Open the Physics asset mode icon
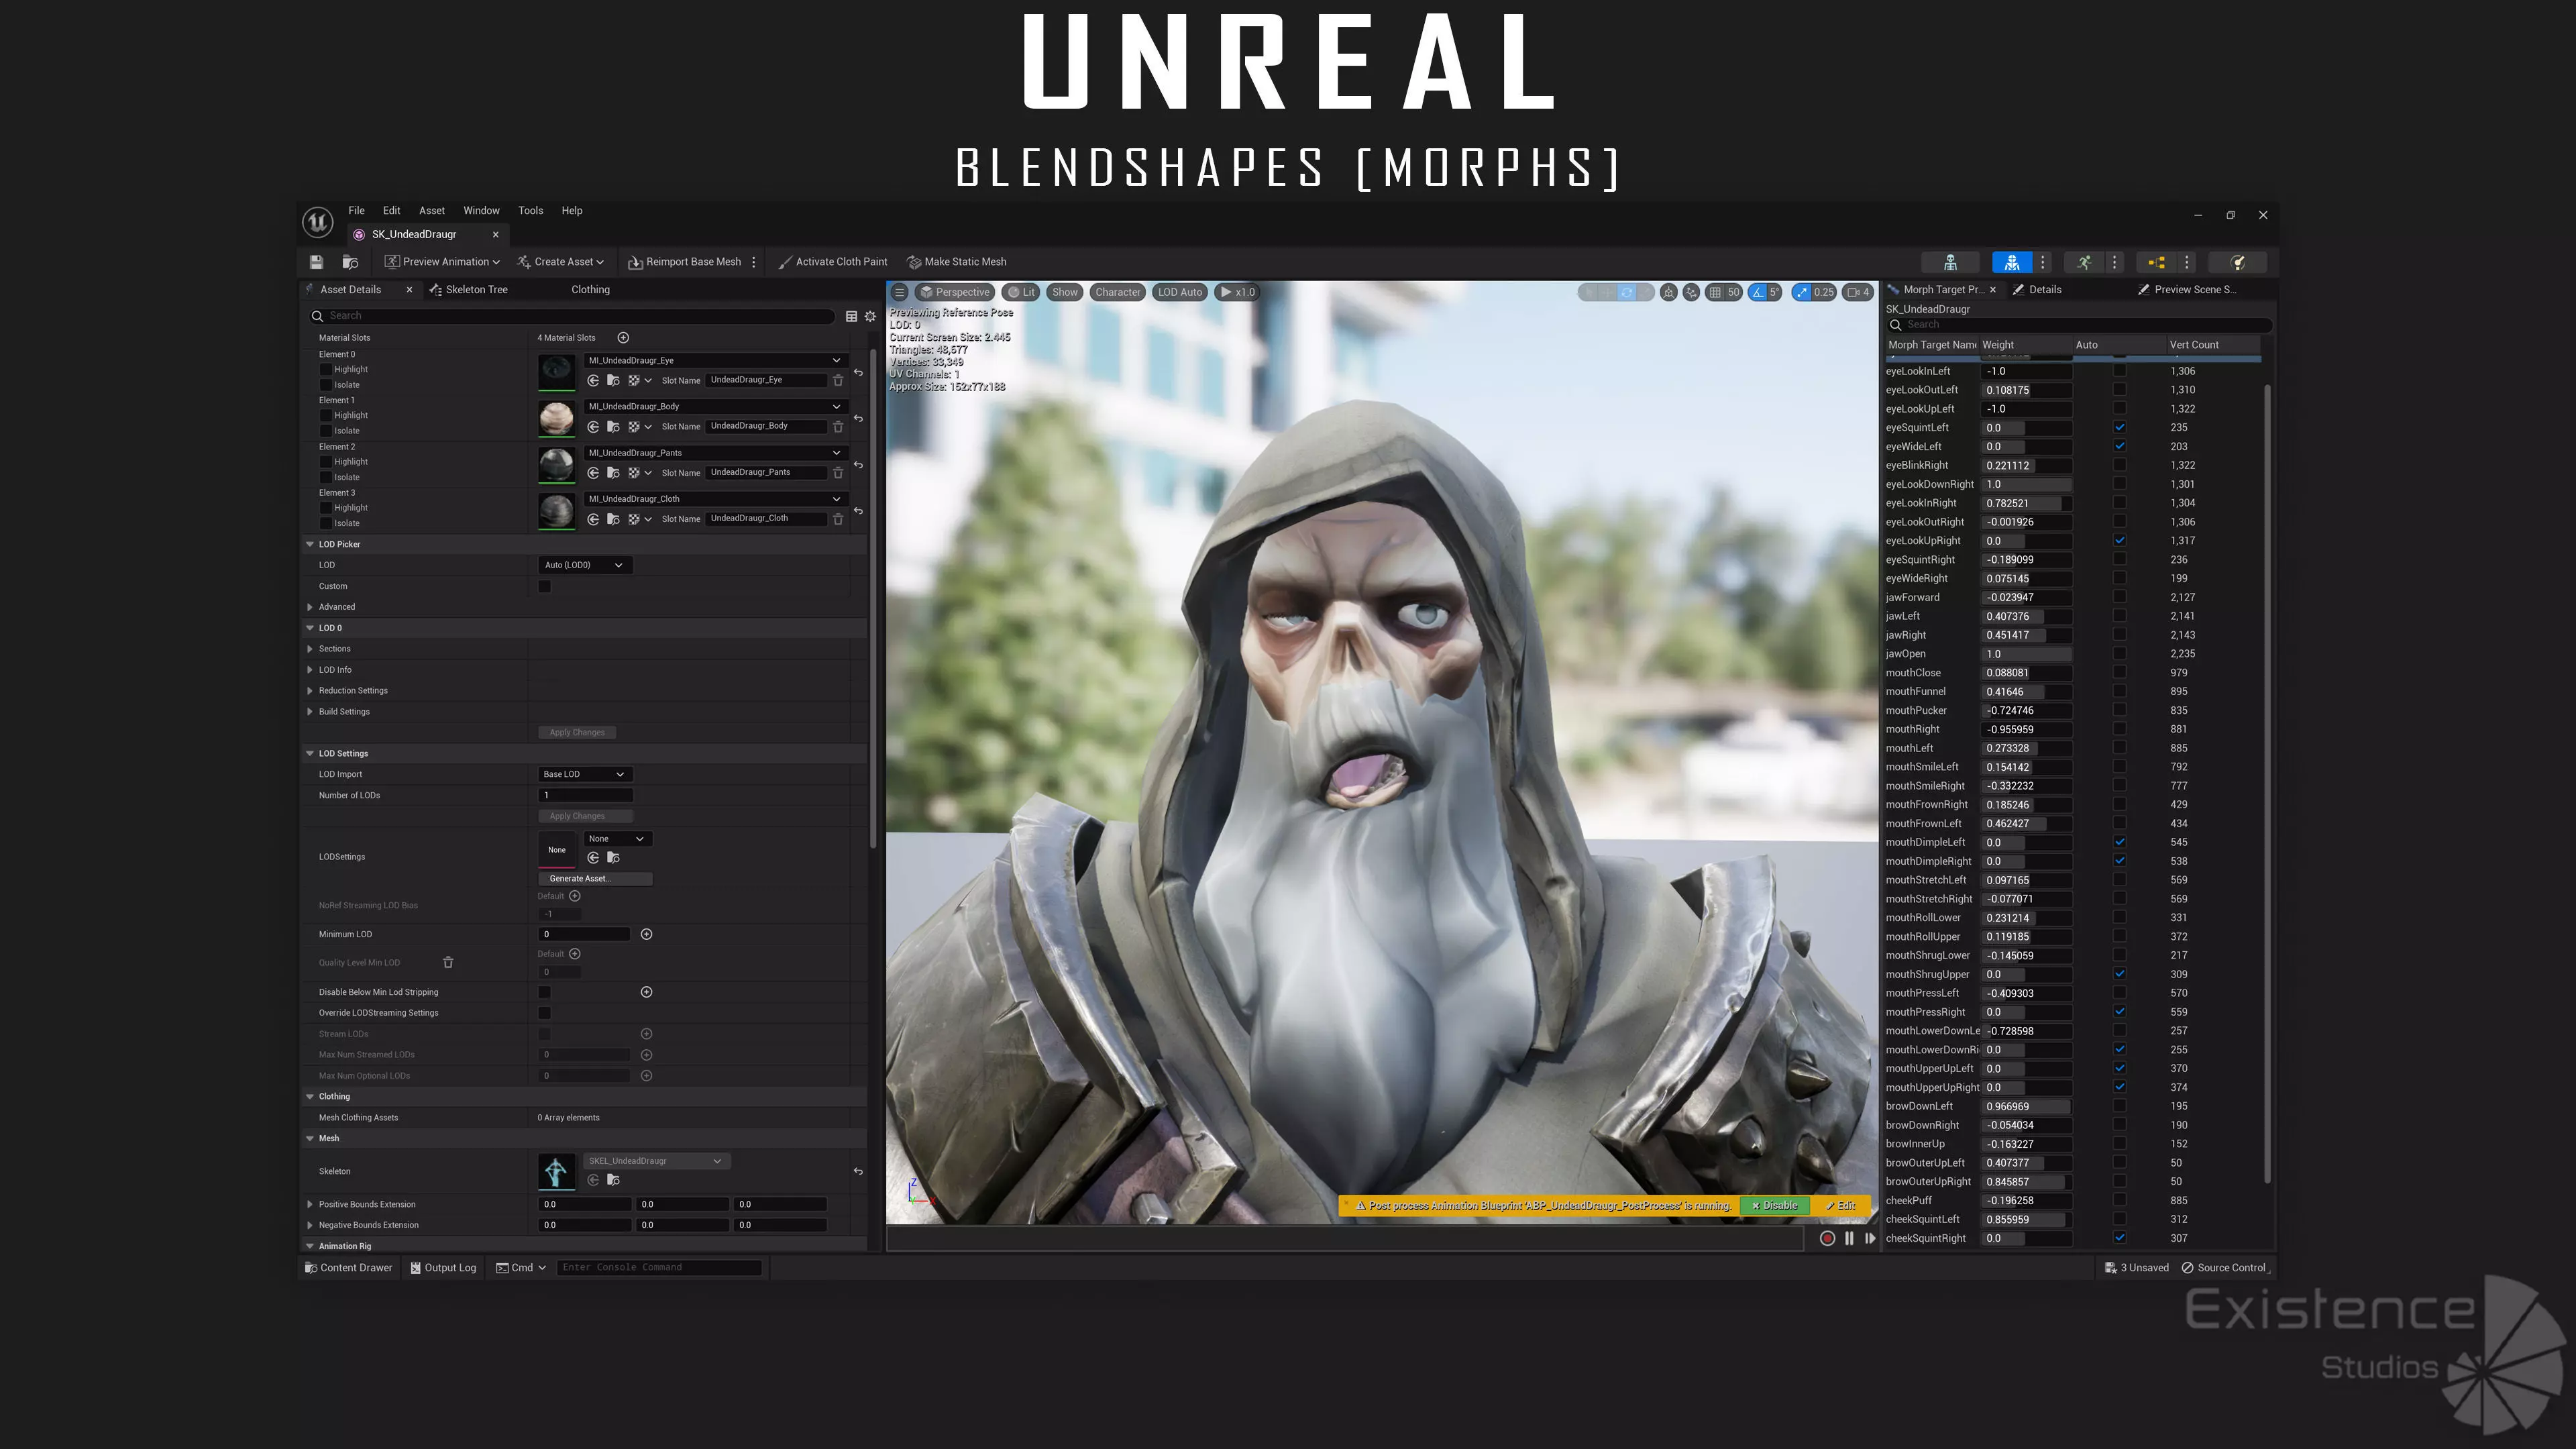The image size is (2576, 1449). point(2238,262)
